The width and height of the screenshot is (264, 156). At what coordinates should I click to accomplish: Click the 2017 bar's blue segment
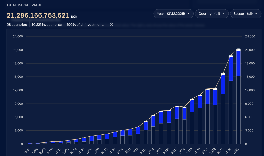177,113
